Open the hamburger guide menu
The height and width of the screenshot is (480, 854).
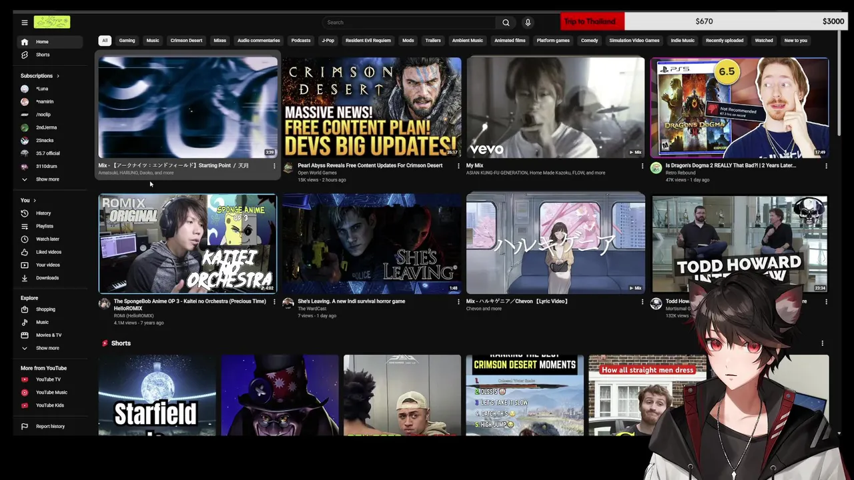coord(25,22)
